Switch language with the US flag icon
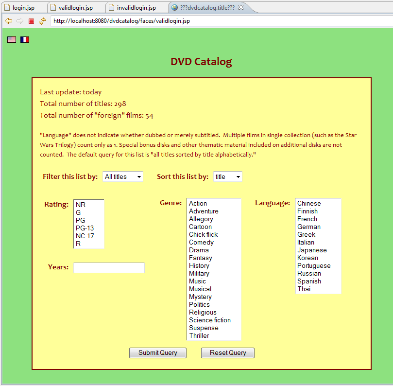Screen dimensions: 393x386 12,40
